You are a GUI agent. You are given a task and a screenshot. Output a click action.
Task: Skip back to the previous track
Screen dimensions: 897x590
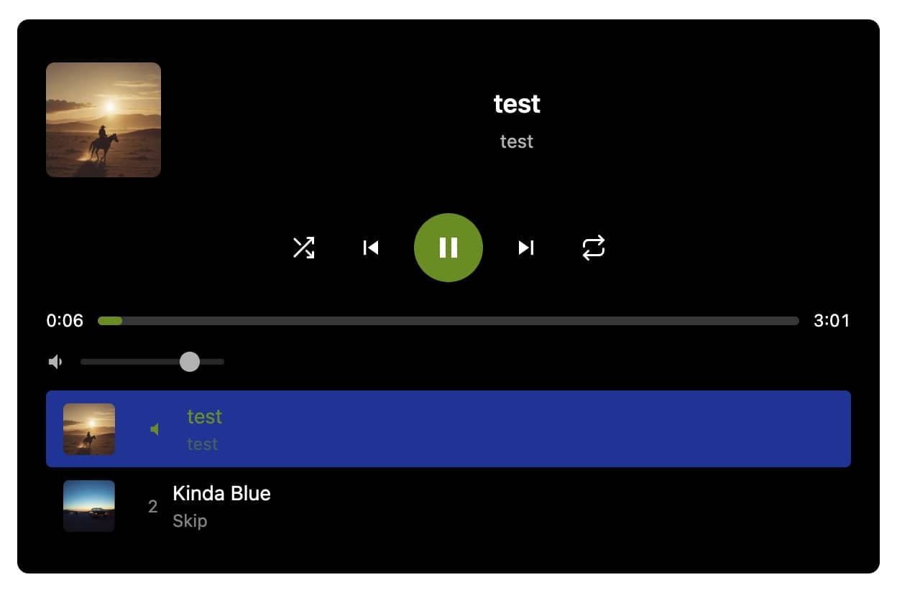tap(371, 248)
